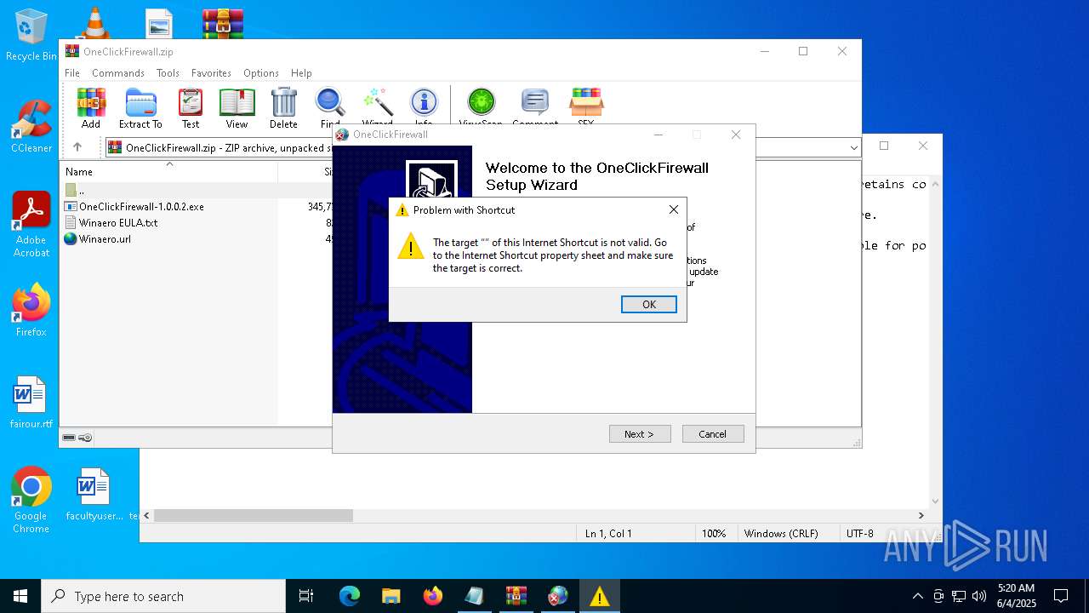
Task: Click the taskbar clock showing 5:20 AM
Action: [x=1016, y=596]
